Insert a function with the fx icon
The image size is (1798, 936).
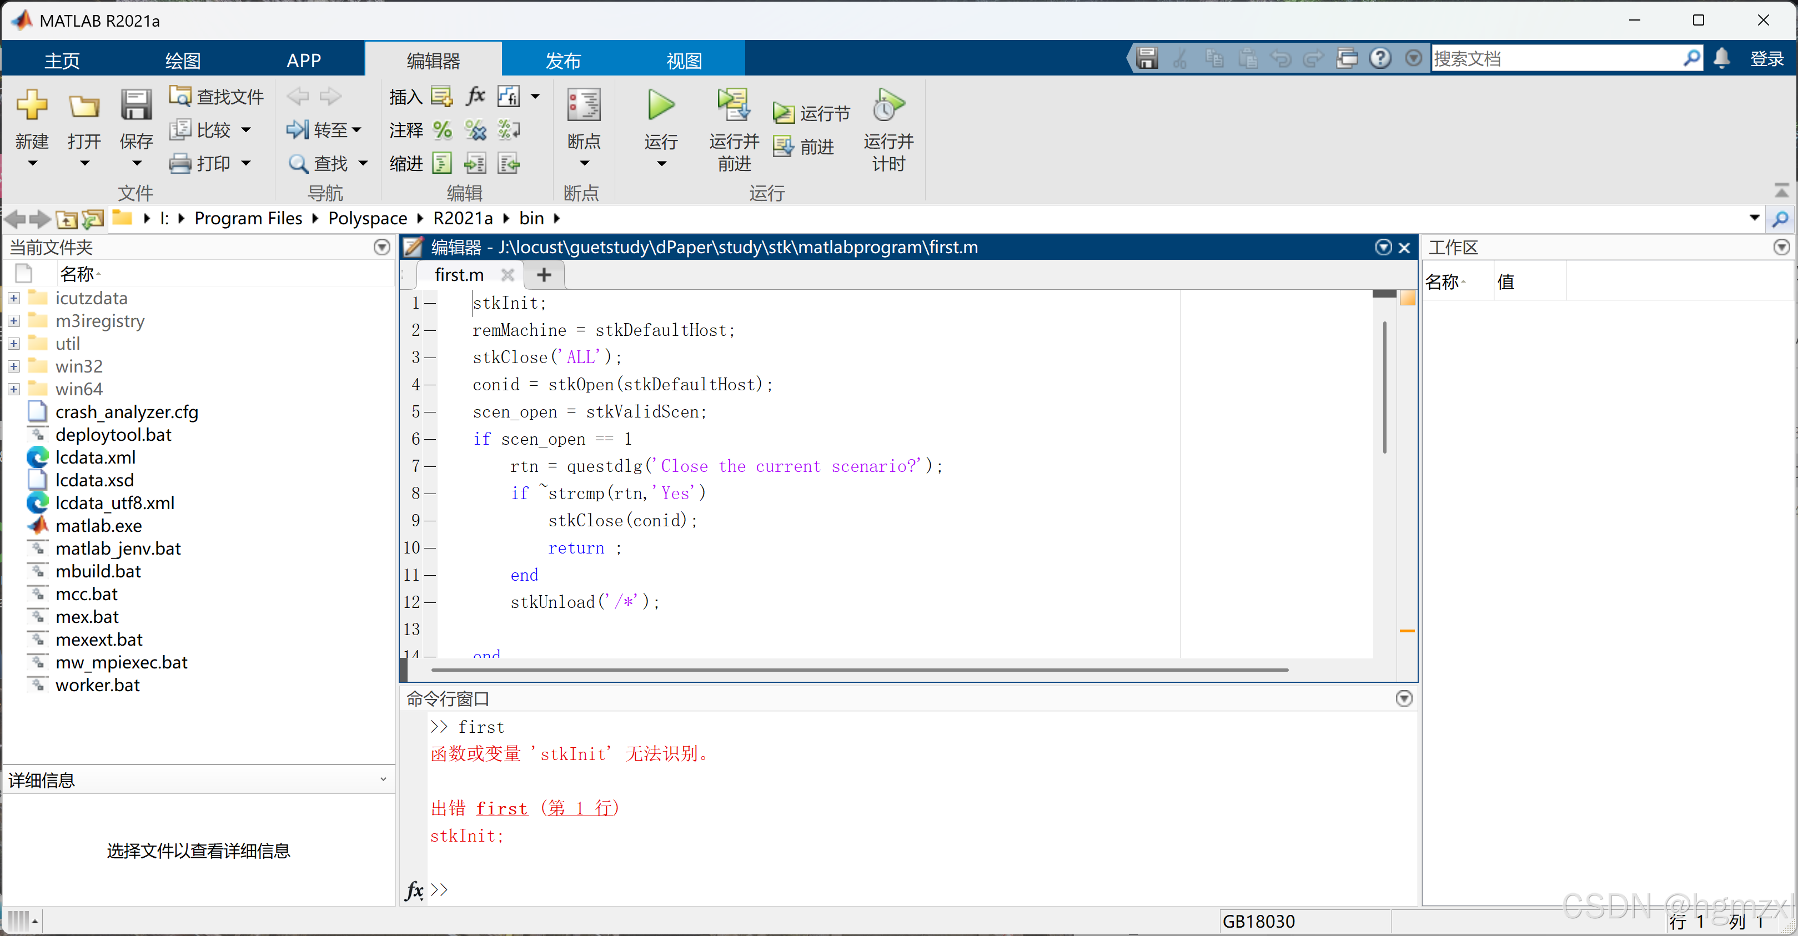tap(476, 95)
